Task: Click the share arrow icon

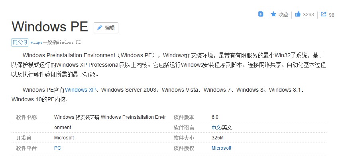Action: [323, 14]
